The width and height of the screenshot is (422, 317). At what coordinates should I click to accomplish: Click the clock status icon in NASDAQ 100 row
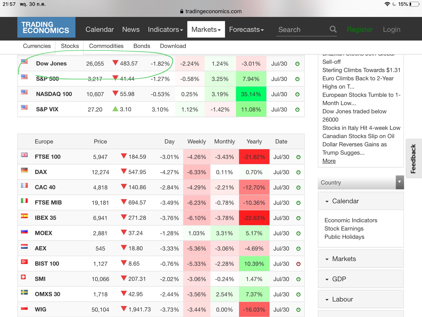(x=297, y=94)
